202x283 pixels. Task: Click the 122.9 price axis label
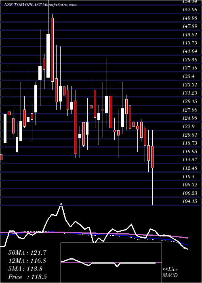pos(188,127)
